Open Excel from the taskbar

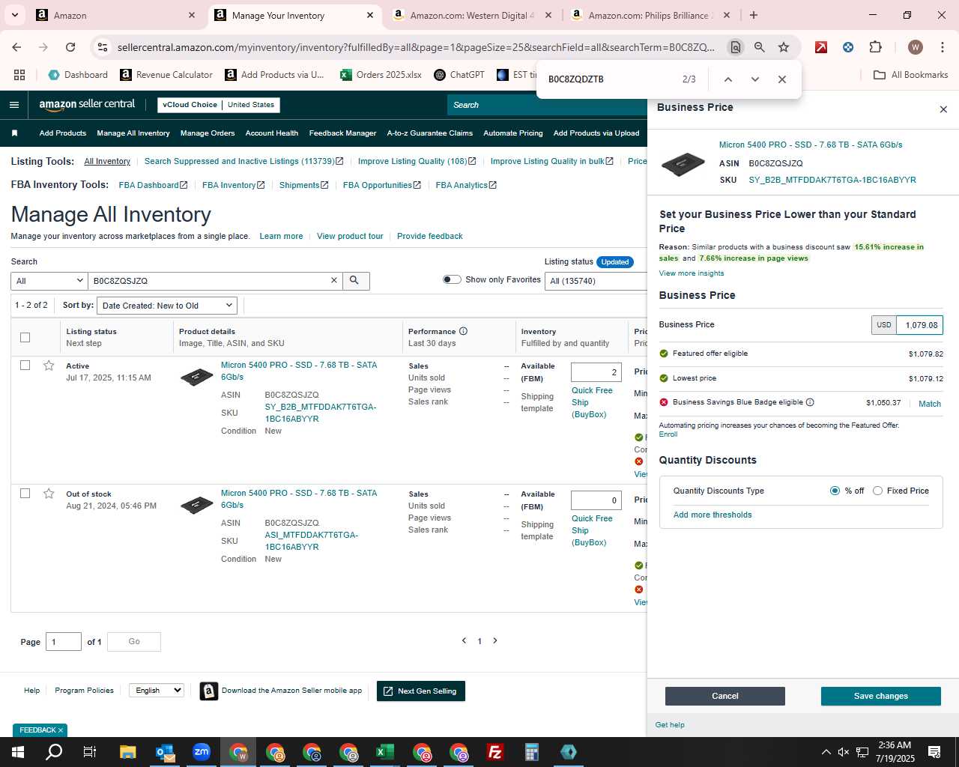tap(385, 752)
